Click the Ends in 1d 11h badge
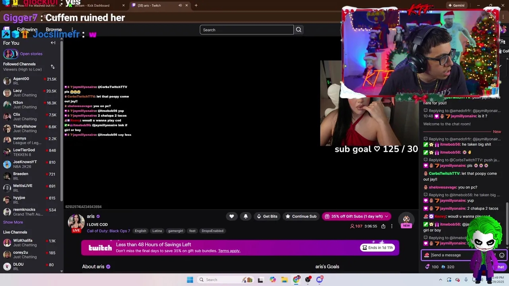This screenshot has height=286, width=509. tap(377, 248)
